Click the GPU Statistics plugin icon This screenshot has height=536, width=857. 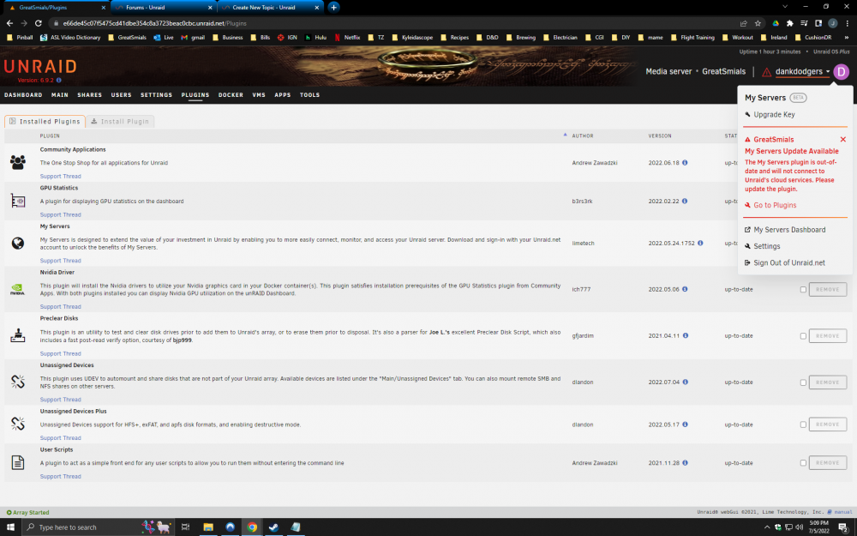(x=17, y=202)
